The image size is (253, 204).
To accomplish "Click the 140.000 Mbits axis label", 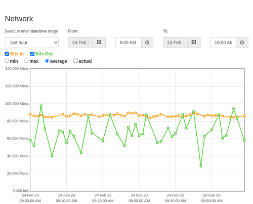I will [x=17, y=68].
